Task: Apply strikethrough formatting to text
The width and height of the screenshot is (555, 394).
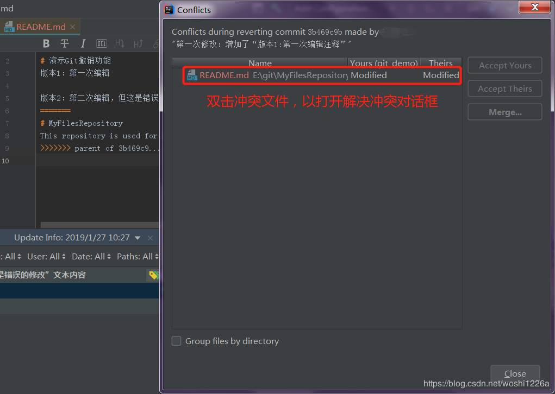Action: 64,43
